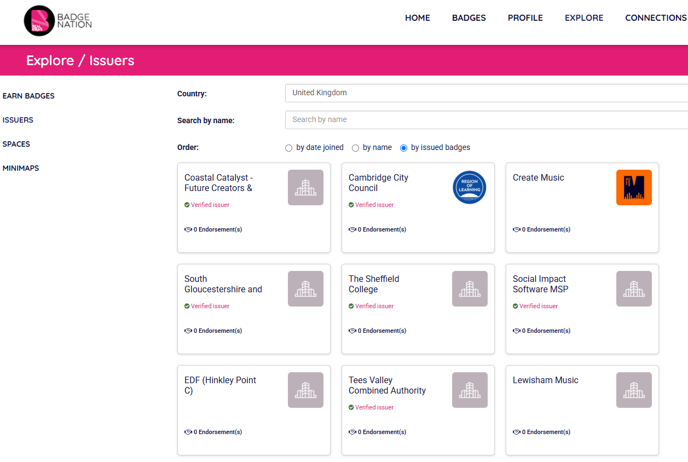The width and height of the screenshot is (688, 462).
Task: Open Create Music orange logo
Action: (634, 187)
